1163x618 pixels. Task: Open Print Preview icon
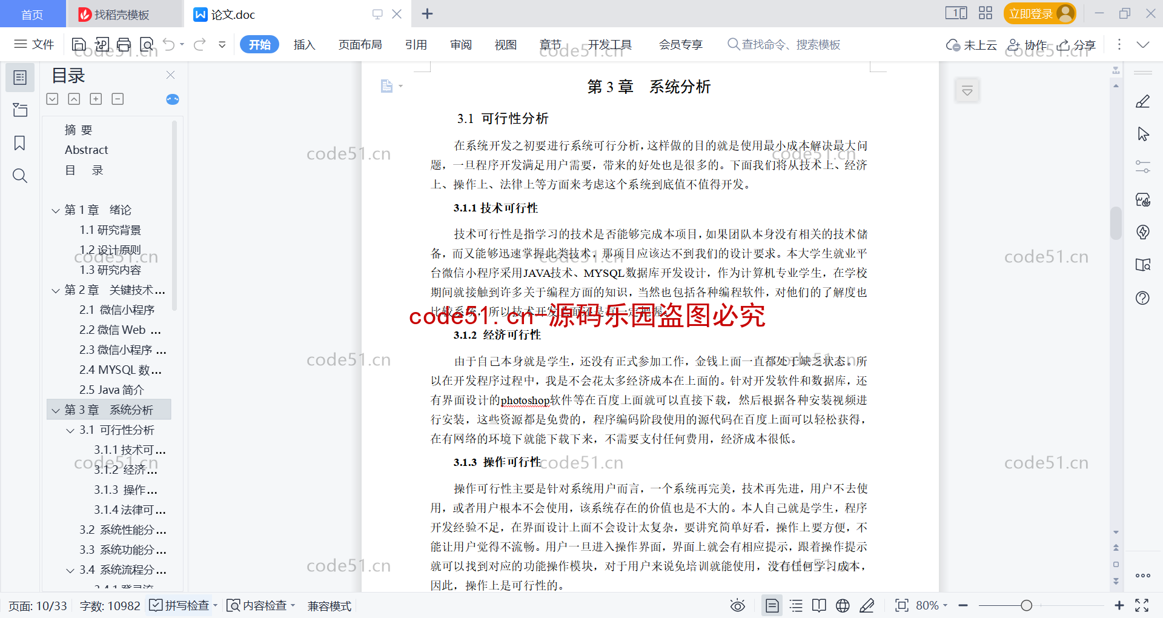[147, 44]
